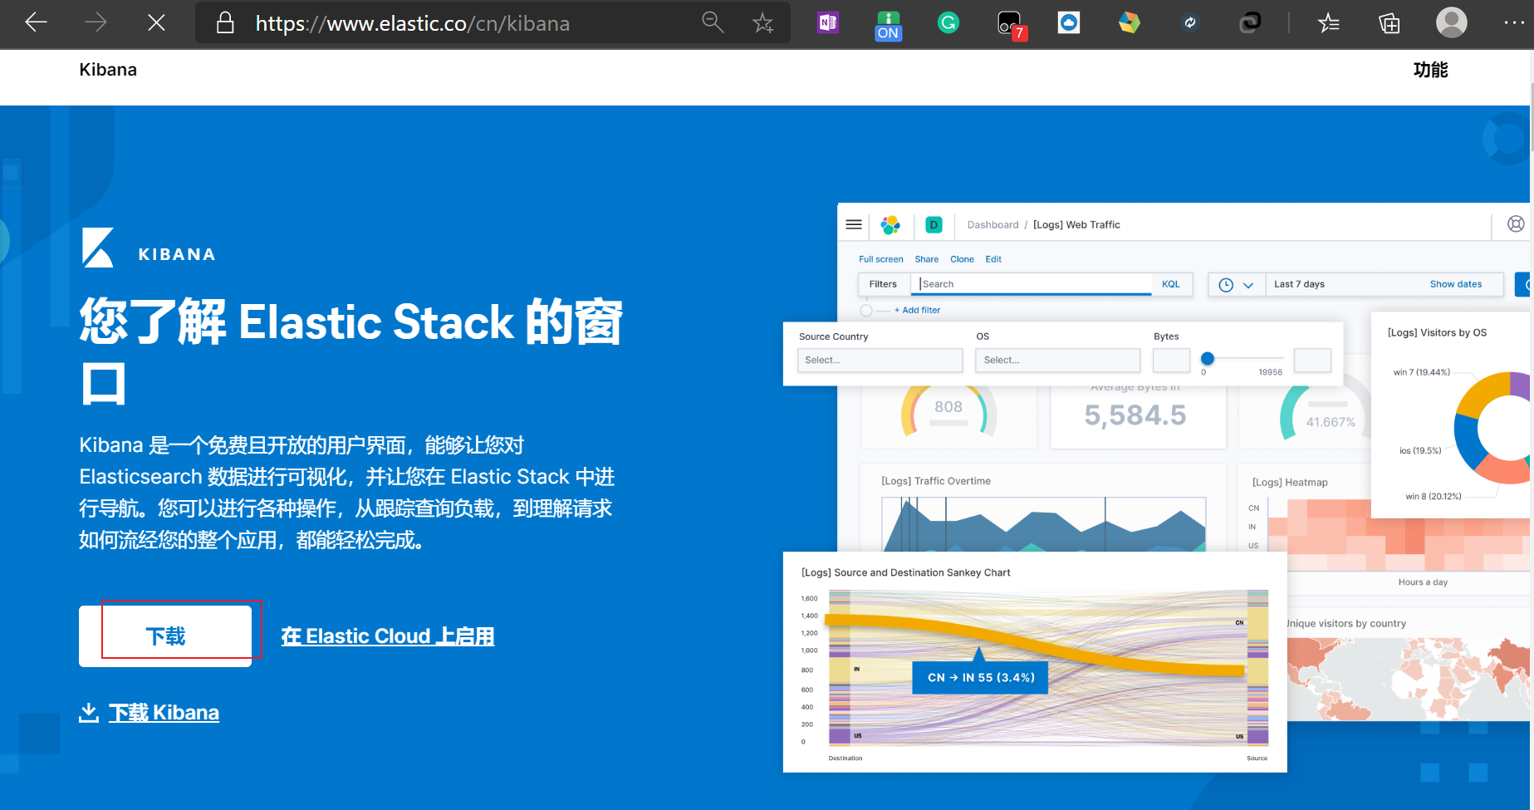Click [Logs] Web Traffic breadcrumb
1534x810 pixels.
(1076, 224)
